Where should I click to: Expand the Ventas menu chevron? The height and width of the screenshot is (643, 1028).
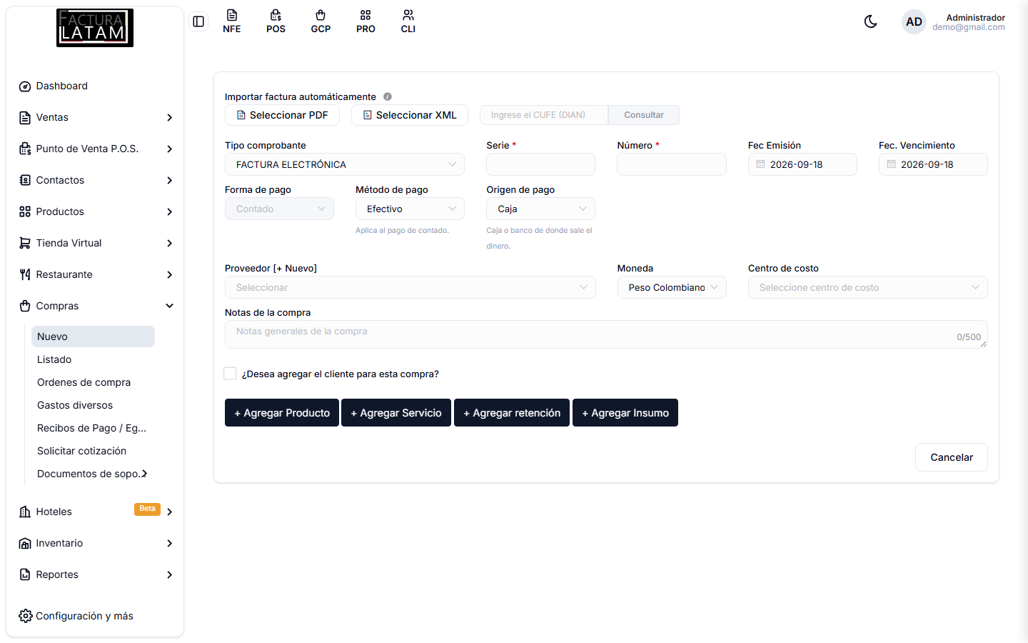[x=170, y=118]
